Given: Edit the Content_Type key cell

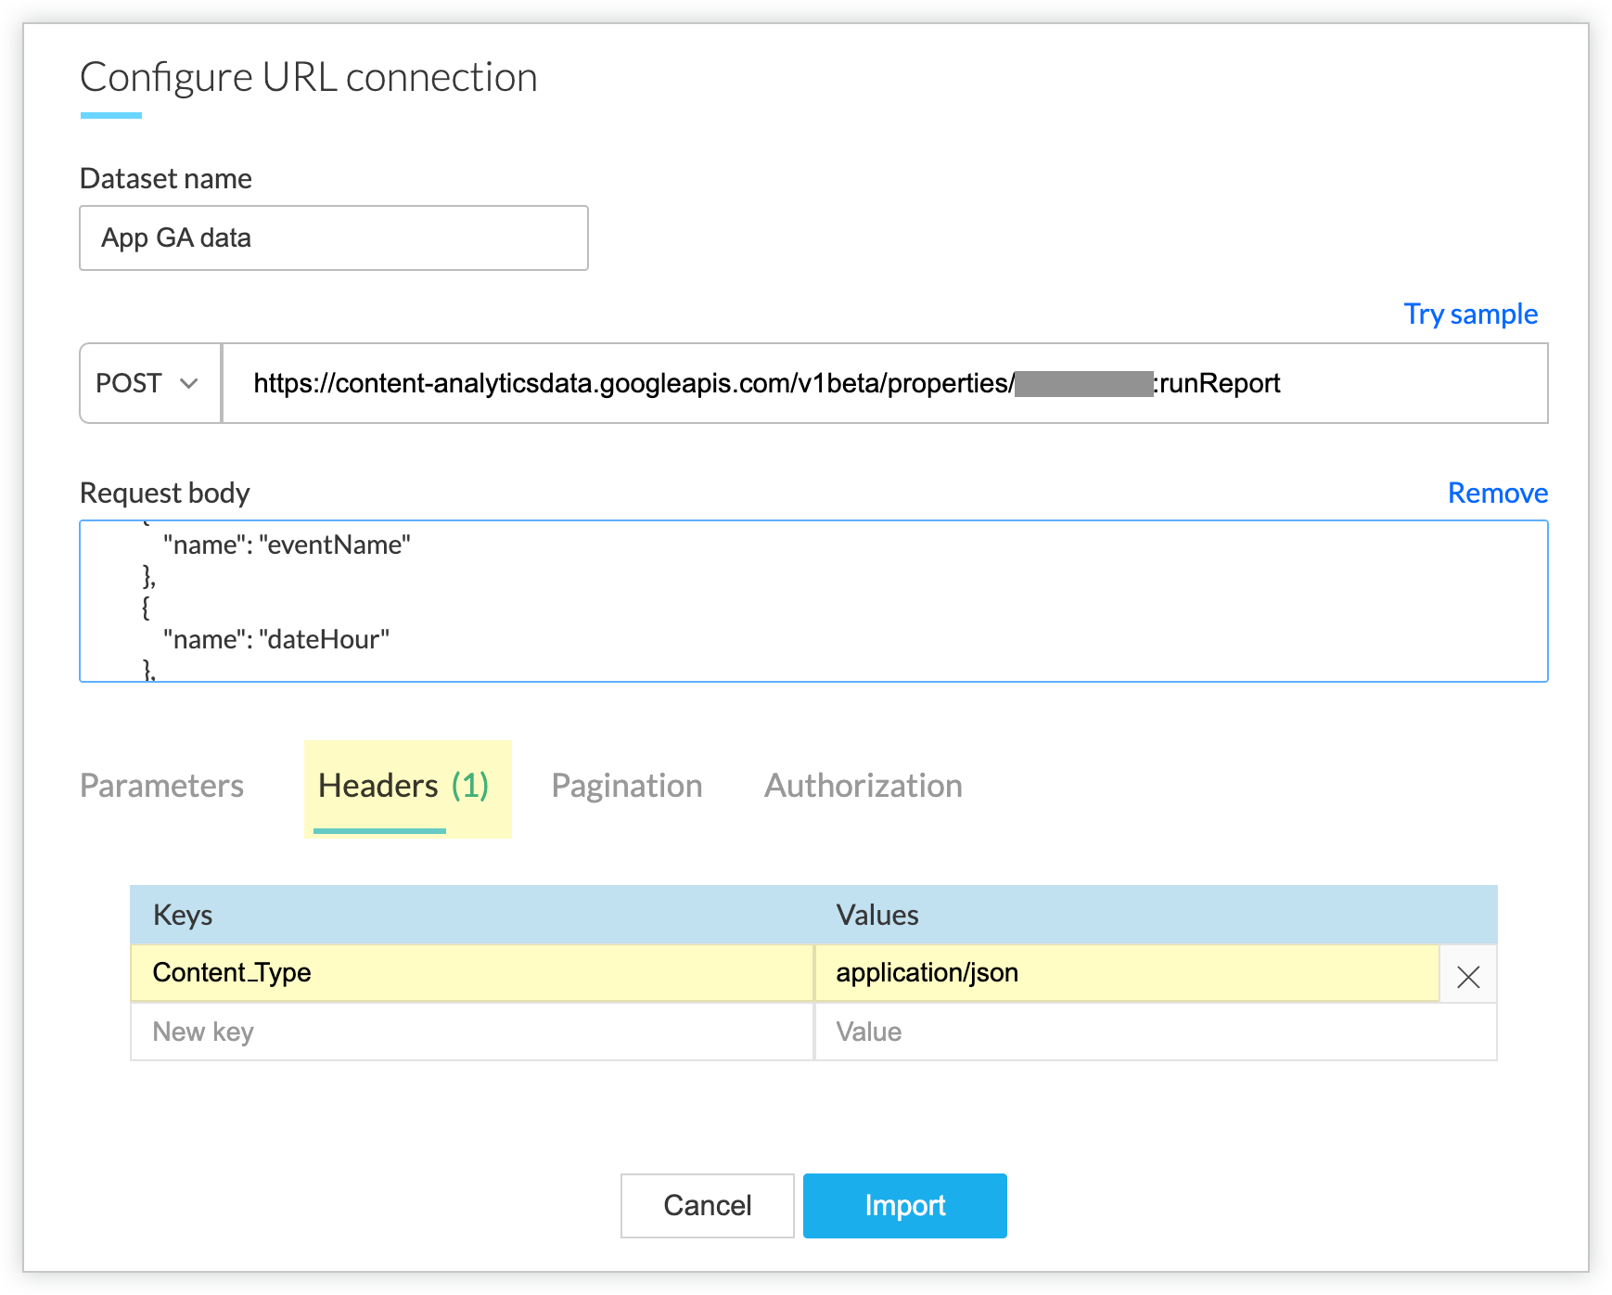Looking at the screenshot, I should 471,973.
